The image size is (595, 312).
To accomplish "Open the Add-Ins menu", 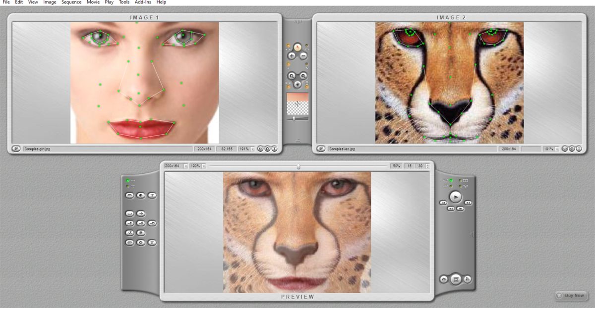I will tap(142, 2).
